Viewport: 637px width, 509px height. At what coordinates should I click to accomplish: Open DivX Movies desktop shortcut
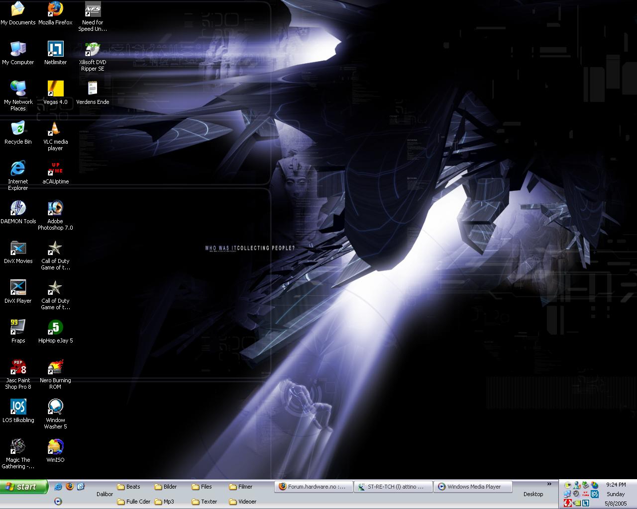(18, 253)
